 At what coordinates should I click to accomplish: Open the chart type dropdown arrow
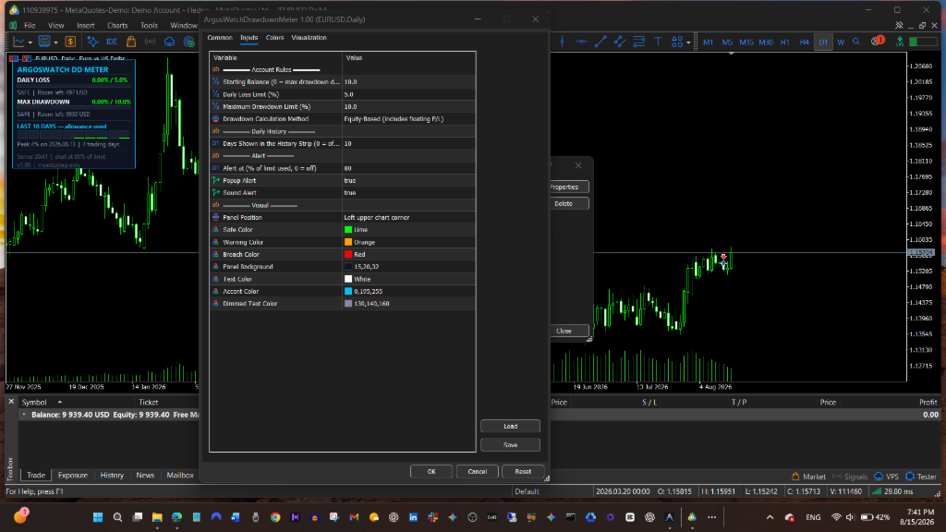pos(30,42)
